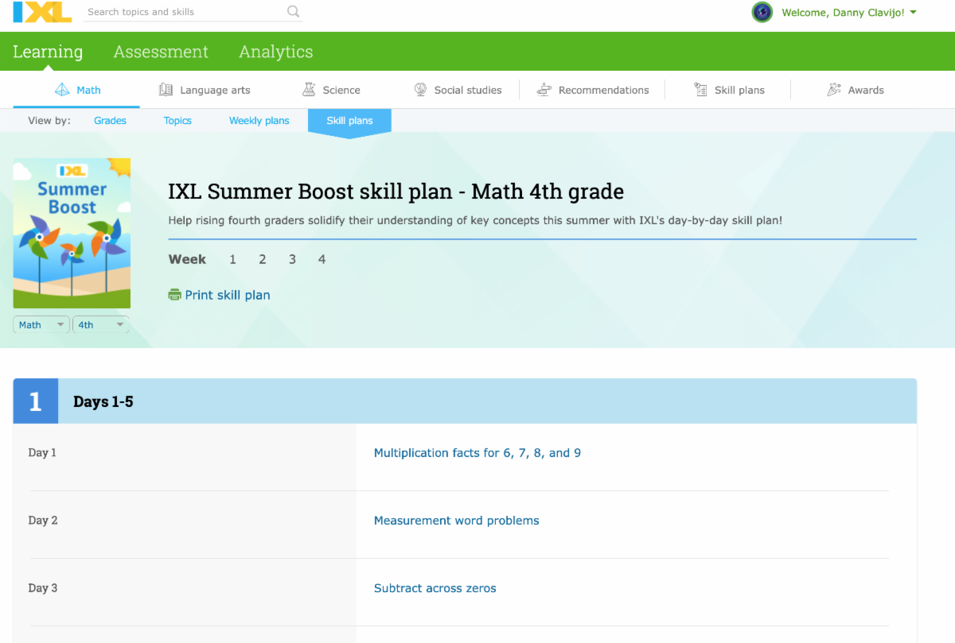Switch to the Assessment tab

coord(161,52)
